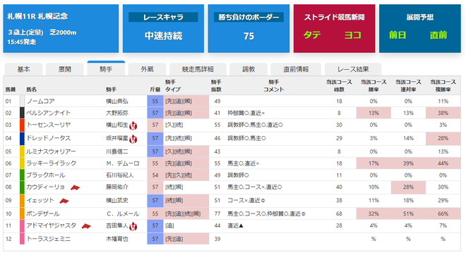The height and width of the screenshot is (255, 466).
Task: Click the 当該コース連対率 column header
Action: tap(408, 86)
